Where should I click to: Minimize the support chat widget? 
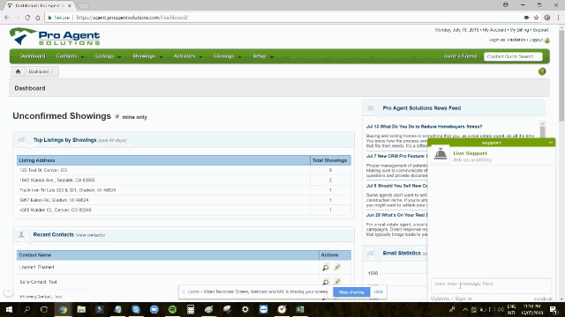point(551,143)
